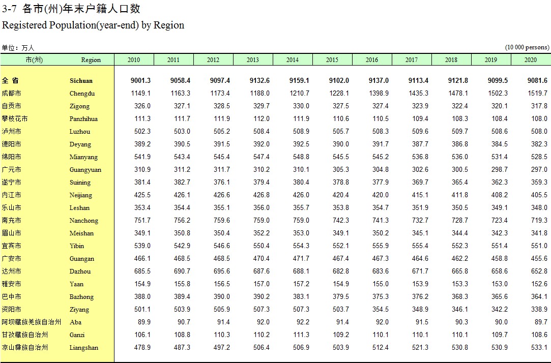The height and width of the screenshot is (363, 551).
Task: Select the Panzhihua row label
Action: 83,118
